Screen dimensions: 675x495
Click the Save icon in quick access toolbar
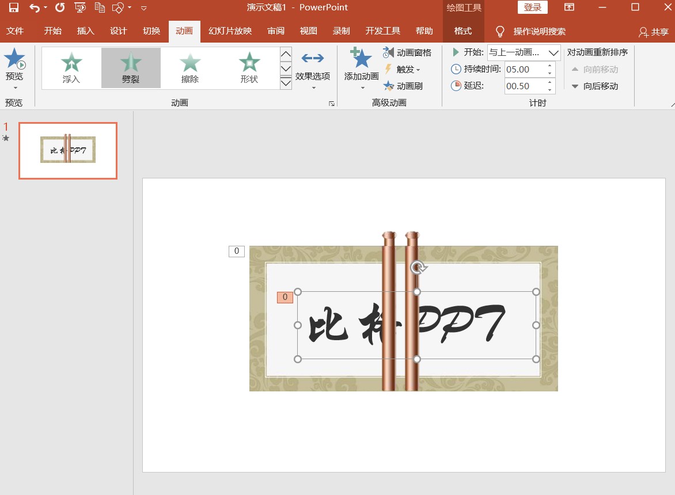pos(13,7)
